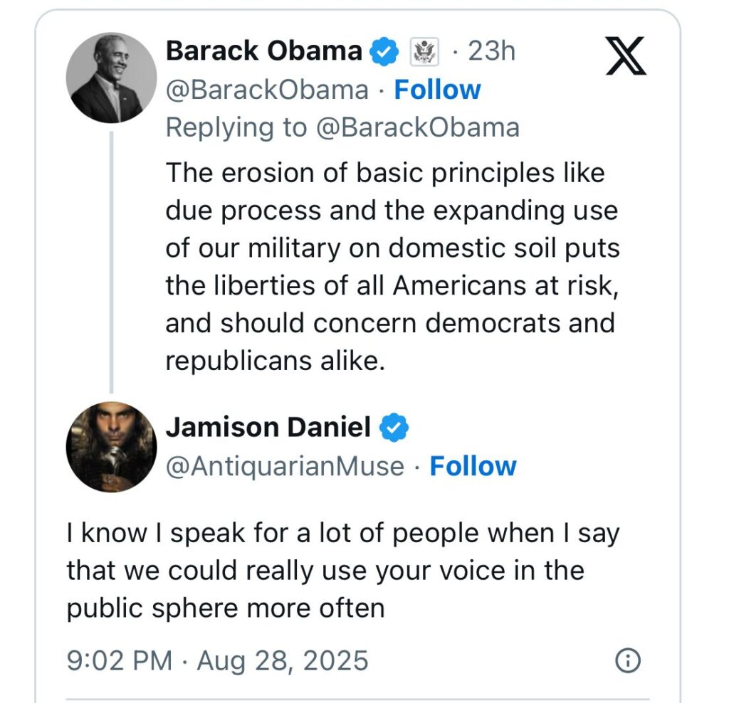Open the 9:02 PM · Aug 28, 2025 timestamp

tap(217, 661)
